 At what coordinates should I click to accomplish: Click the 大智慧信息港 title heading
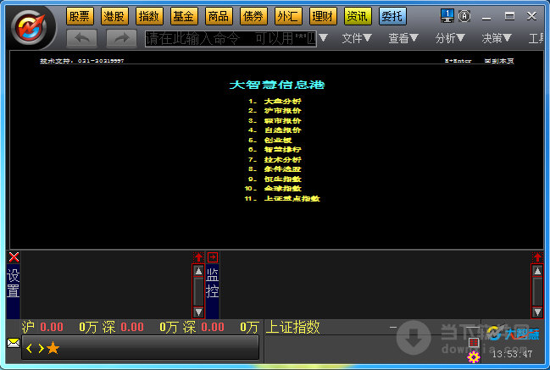[x=277, y=85]
